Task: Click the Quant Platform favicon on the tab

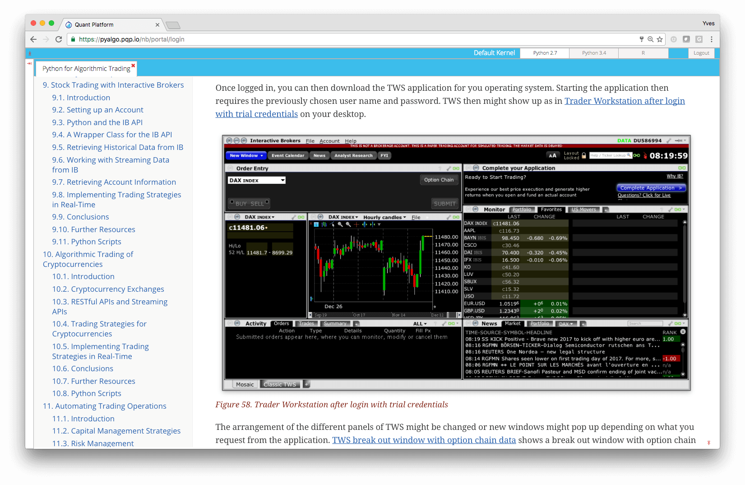Action: [69, 25]
